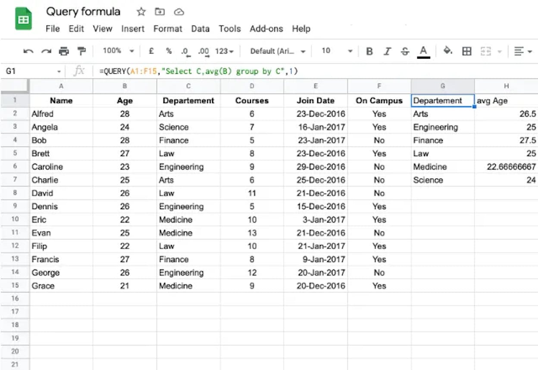Open the Insert menu

click(x=133, y=29)
